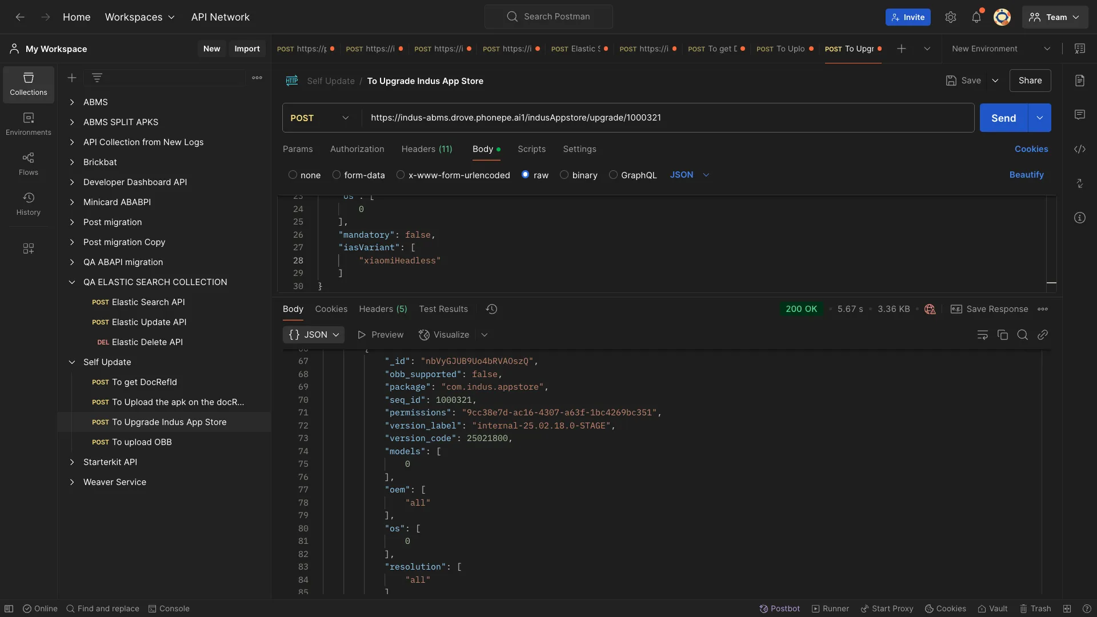
Task: Switch to the Params tab
Action: point(298,149)
